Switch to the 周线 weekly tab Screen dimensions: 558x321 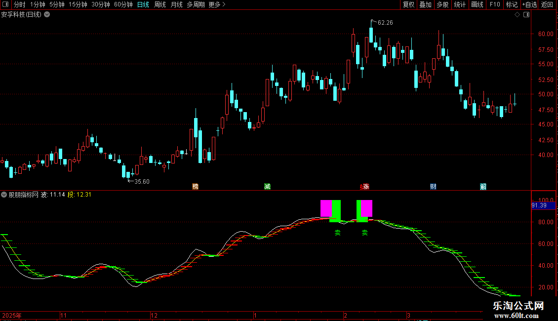coord(160,4)
